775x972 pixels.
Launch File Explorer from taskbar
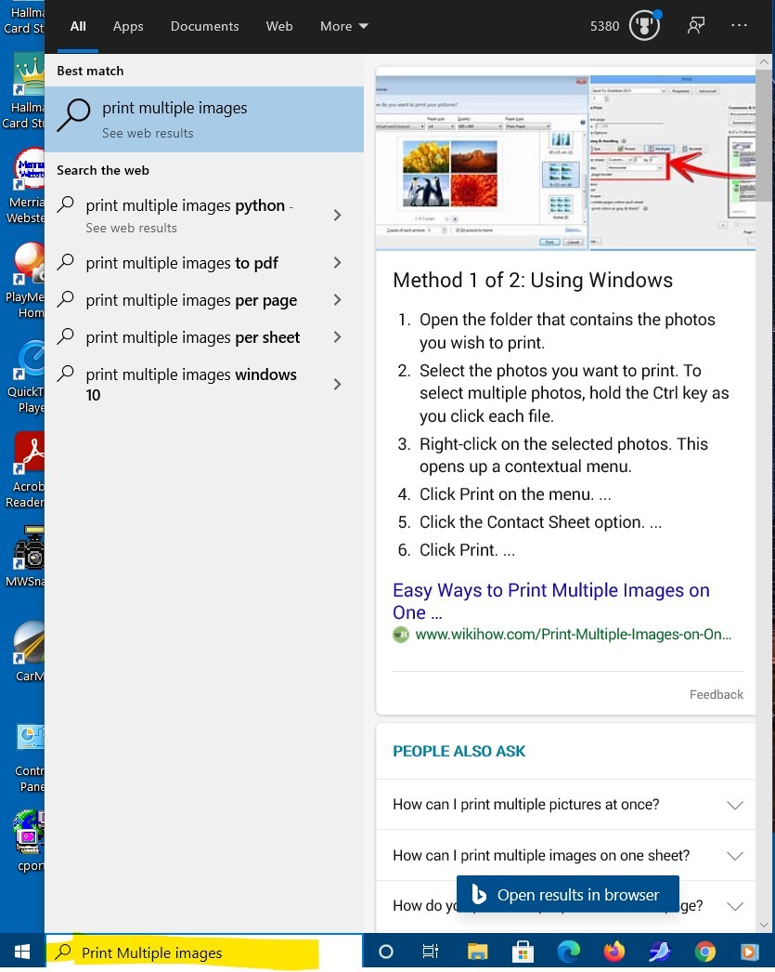tap(477, 952)
